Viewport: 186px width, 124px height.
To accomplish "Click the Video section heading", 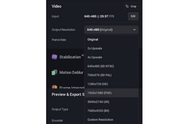I will coord(56,6).
